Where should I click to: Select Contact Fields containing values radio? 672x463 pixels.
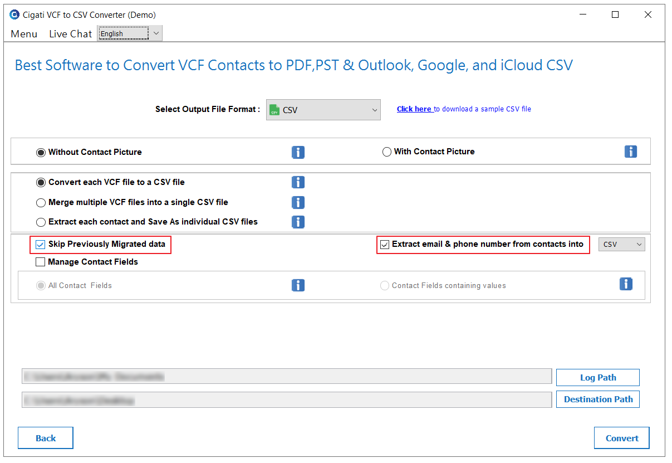tap(385, 286)
